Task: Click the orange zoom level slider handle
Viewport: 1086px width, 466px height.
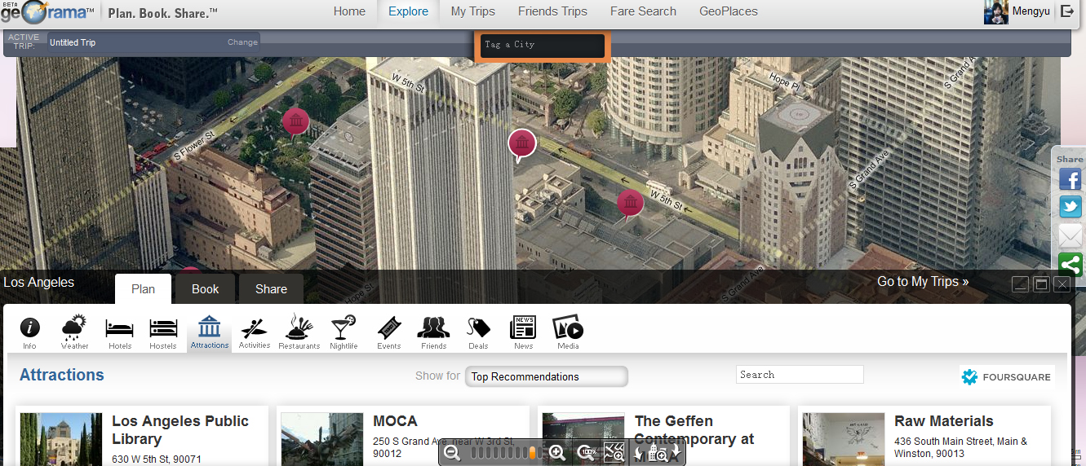Action: tap(532, 453)
